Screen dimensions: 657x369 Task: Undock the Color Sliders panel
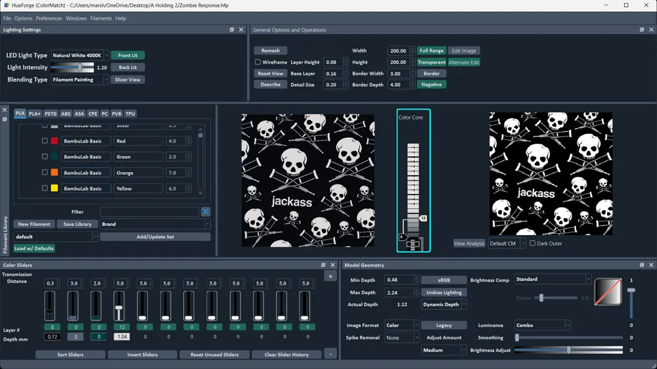(x=323, y=265)
